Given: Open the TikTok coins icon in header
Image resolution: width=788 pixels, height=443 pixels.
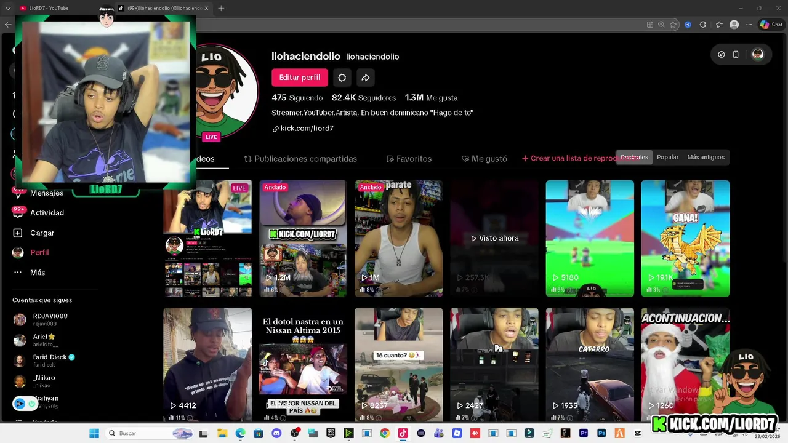Looking at the screenshot, I should tap(722, 54).
